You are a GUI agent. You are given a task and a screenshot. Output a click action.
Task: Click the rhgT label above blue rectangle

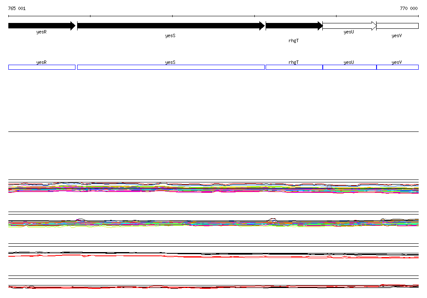pyautogui.click(x=294, y=62)
